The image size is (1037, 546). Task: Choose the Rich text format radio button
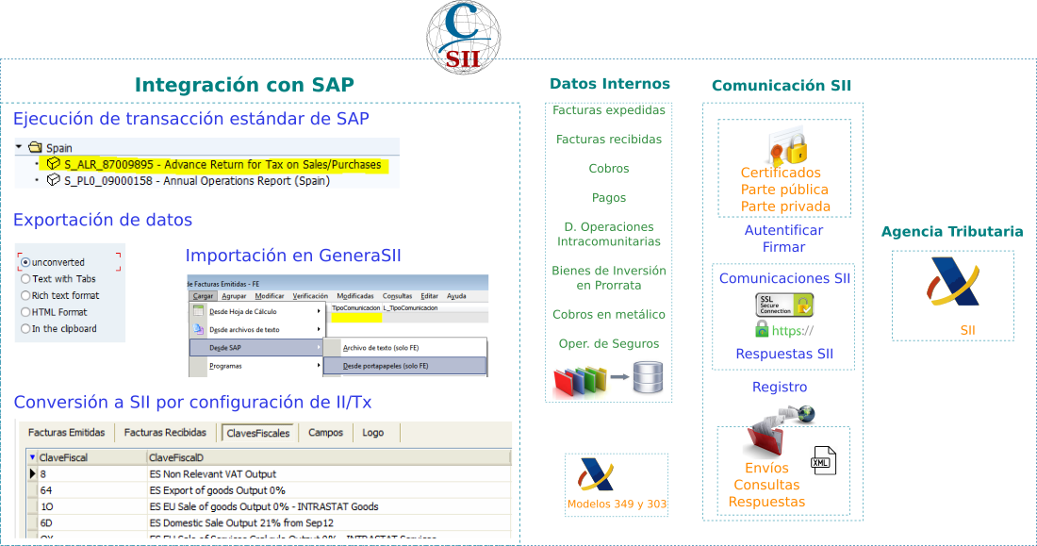point(25,295)
